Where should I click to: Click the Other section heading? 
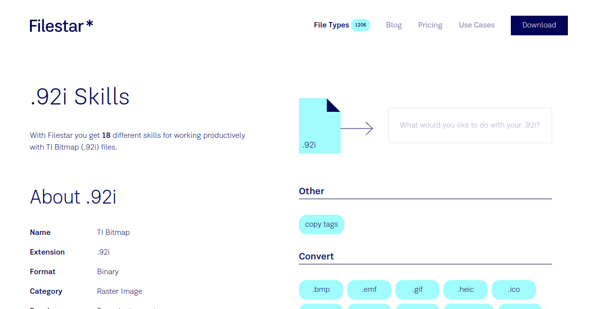coord(312,191)
